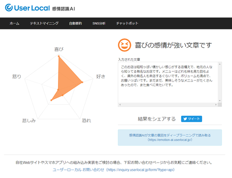Click the 喜び label on the radar chart
Screen dimensions: 232x178
[59, 49]
